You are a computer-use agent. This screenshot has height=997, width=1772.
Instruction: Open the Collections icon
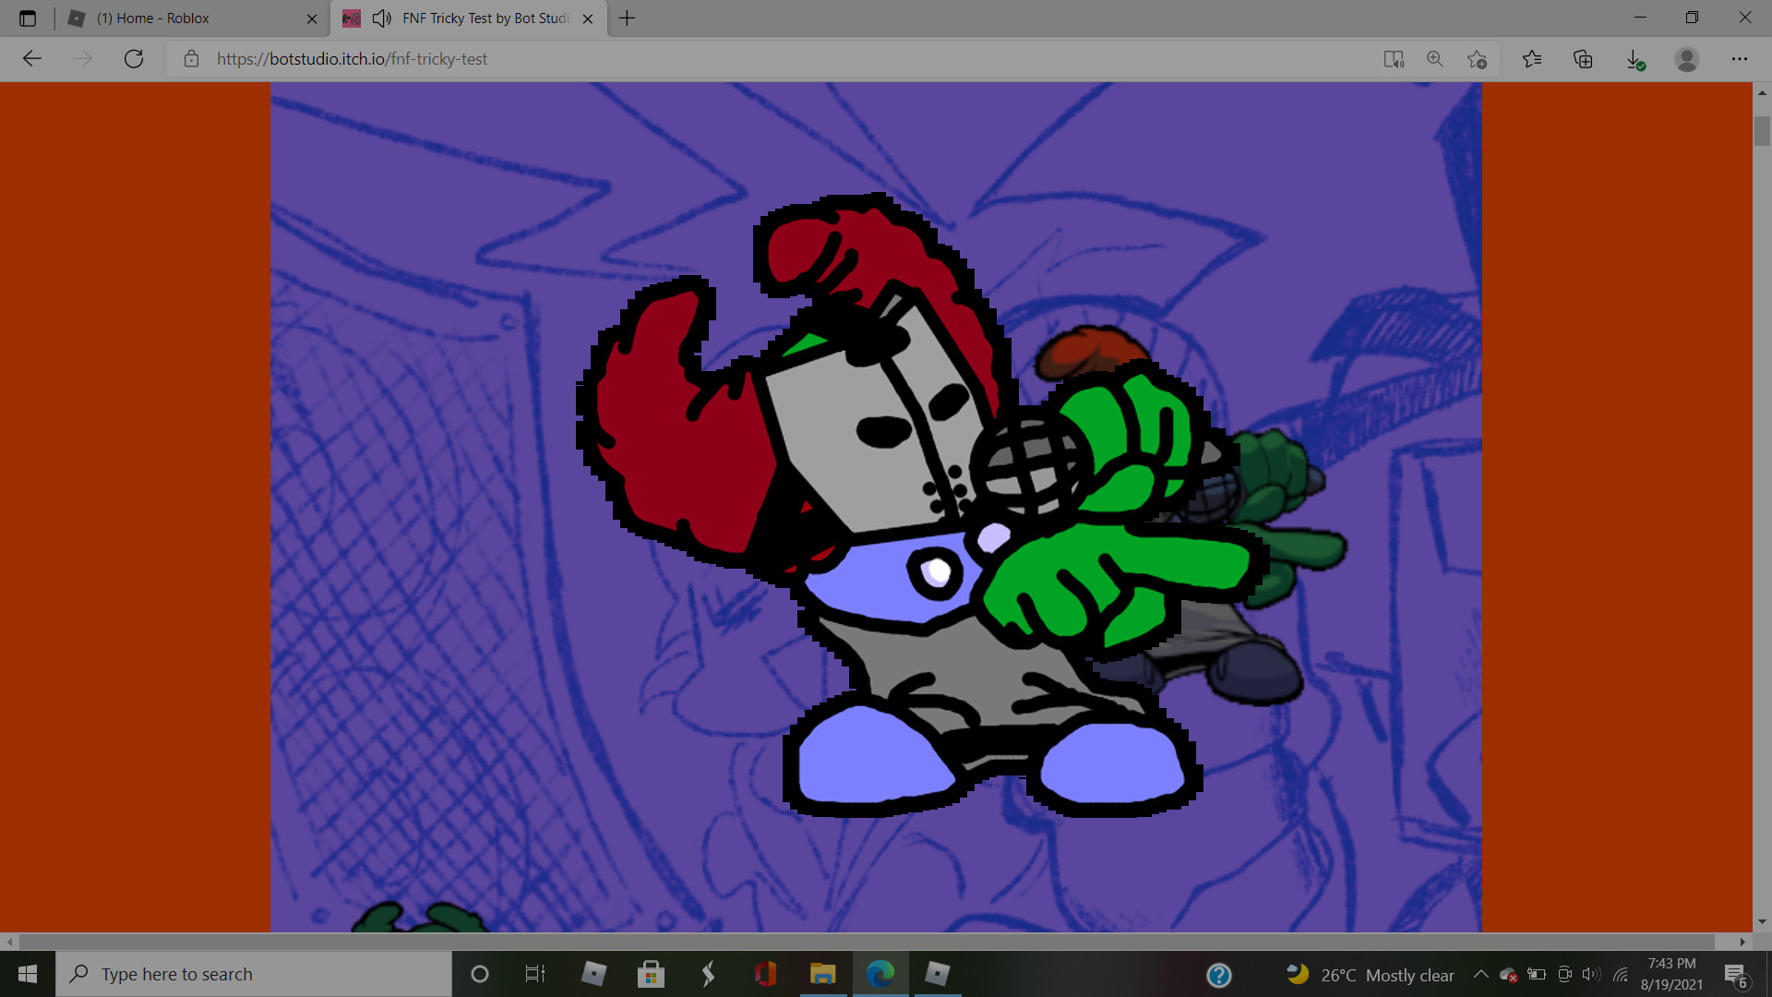tap(1583, 59)
